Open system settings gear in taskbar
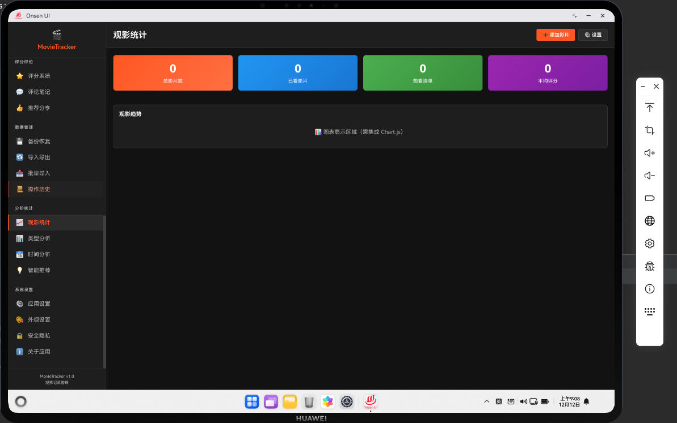 point(347,401)
